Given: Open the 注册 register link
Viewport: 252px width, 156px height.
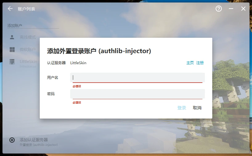Looking at the screenshot, I should (200, 63).
